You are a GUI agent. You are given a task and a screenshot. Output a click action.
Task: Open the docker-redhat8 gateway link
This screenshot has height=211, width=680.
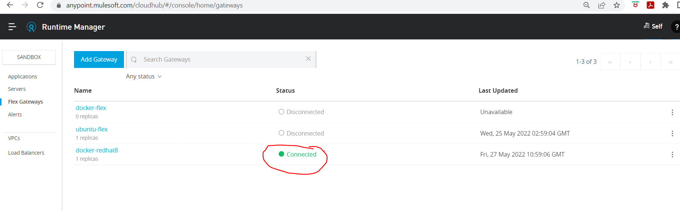(x=97, y=150)
